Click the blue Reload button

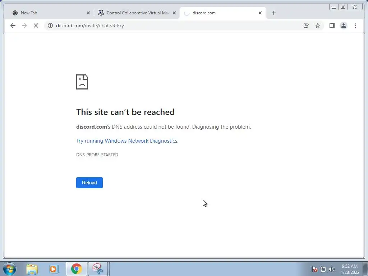coord(89,183)
